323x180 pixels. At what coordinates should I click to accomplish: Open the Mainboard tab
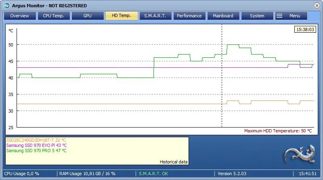tap(223, 16)
